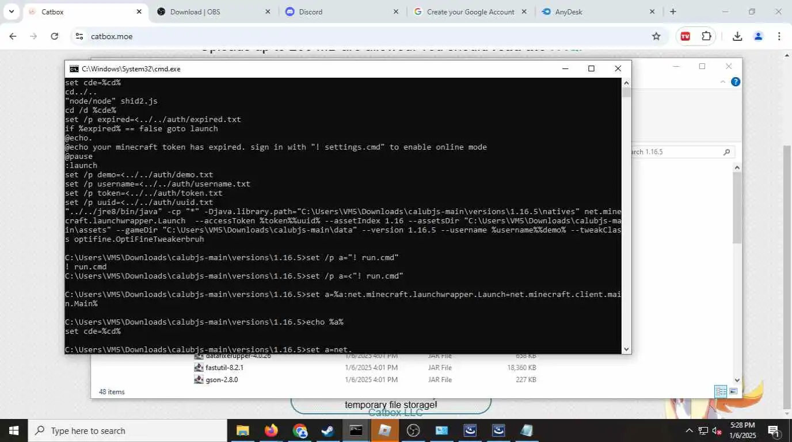The width and height of the screenshot is (792, 442).
Task: Switch to Create your Google Account tab
Action: [x=471, y=12]
